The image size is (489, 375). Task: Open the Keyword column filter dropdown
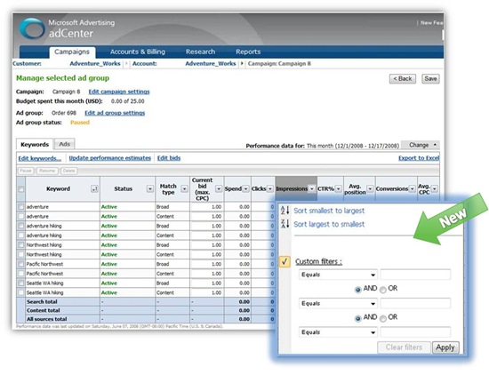click(94, 189)
